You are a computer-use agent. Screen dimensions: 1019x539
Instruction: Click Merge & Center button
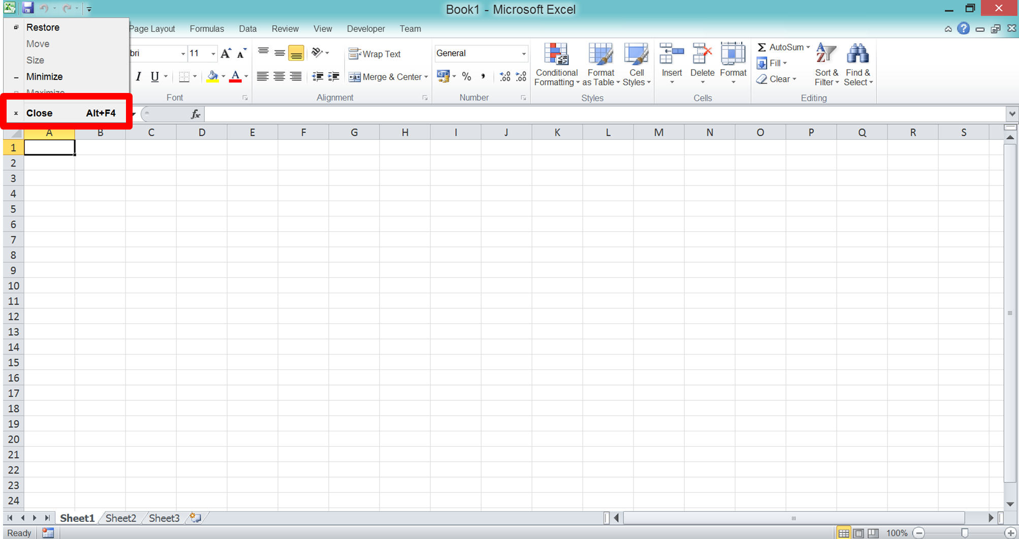(385, 77)
